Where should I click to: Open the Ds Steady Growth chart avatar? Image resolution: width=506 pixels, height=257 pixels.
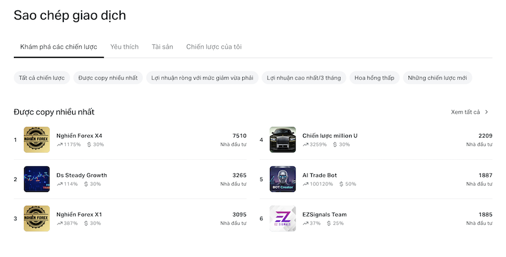[x=37, y=179]
